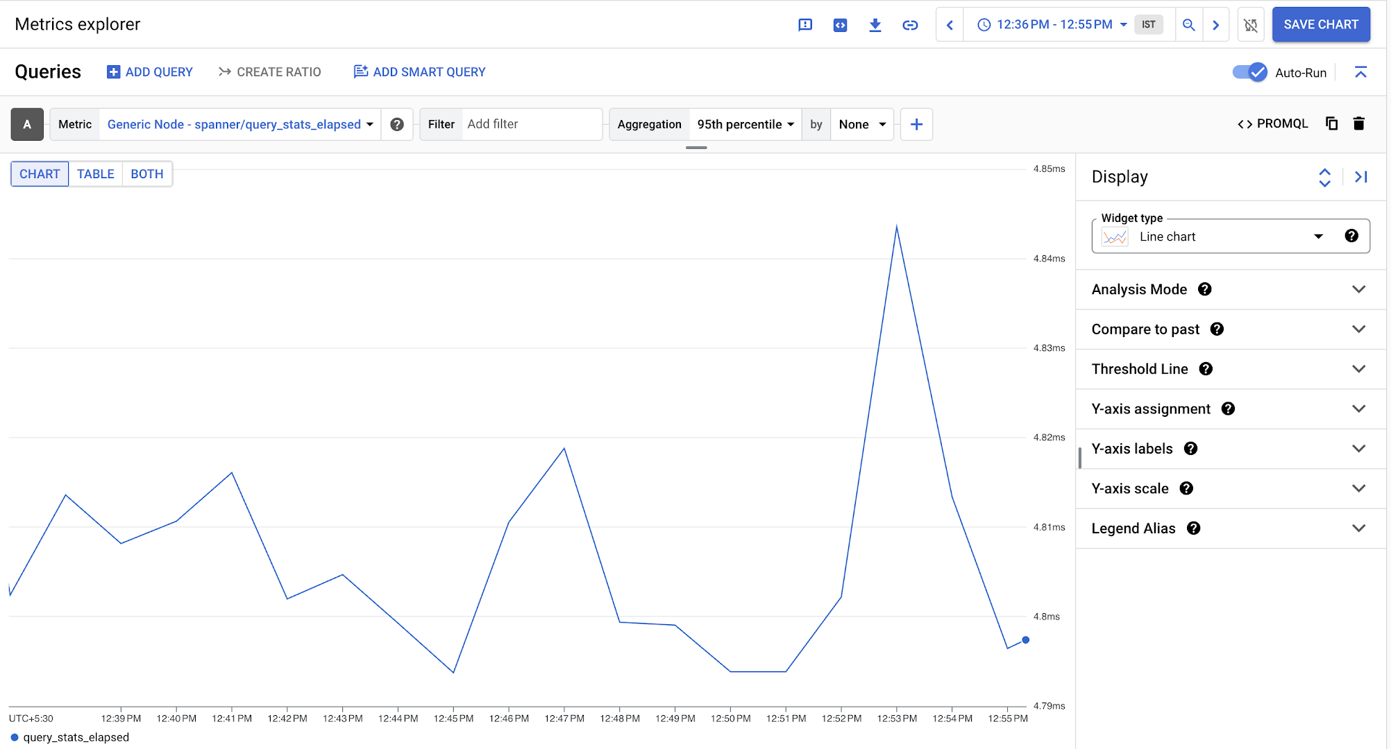
Task: Click ADD QUERY button
Action: [x=149, y=71]
